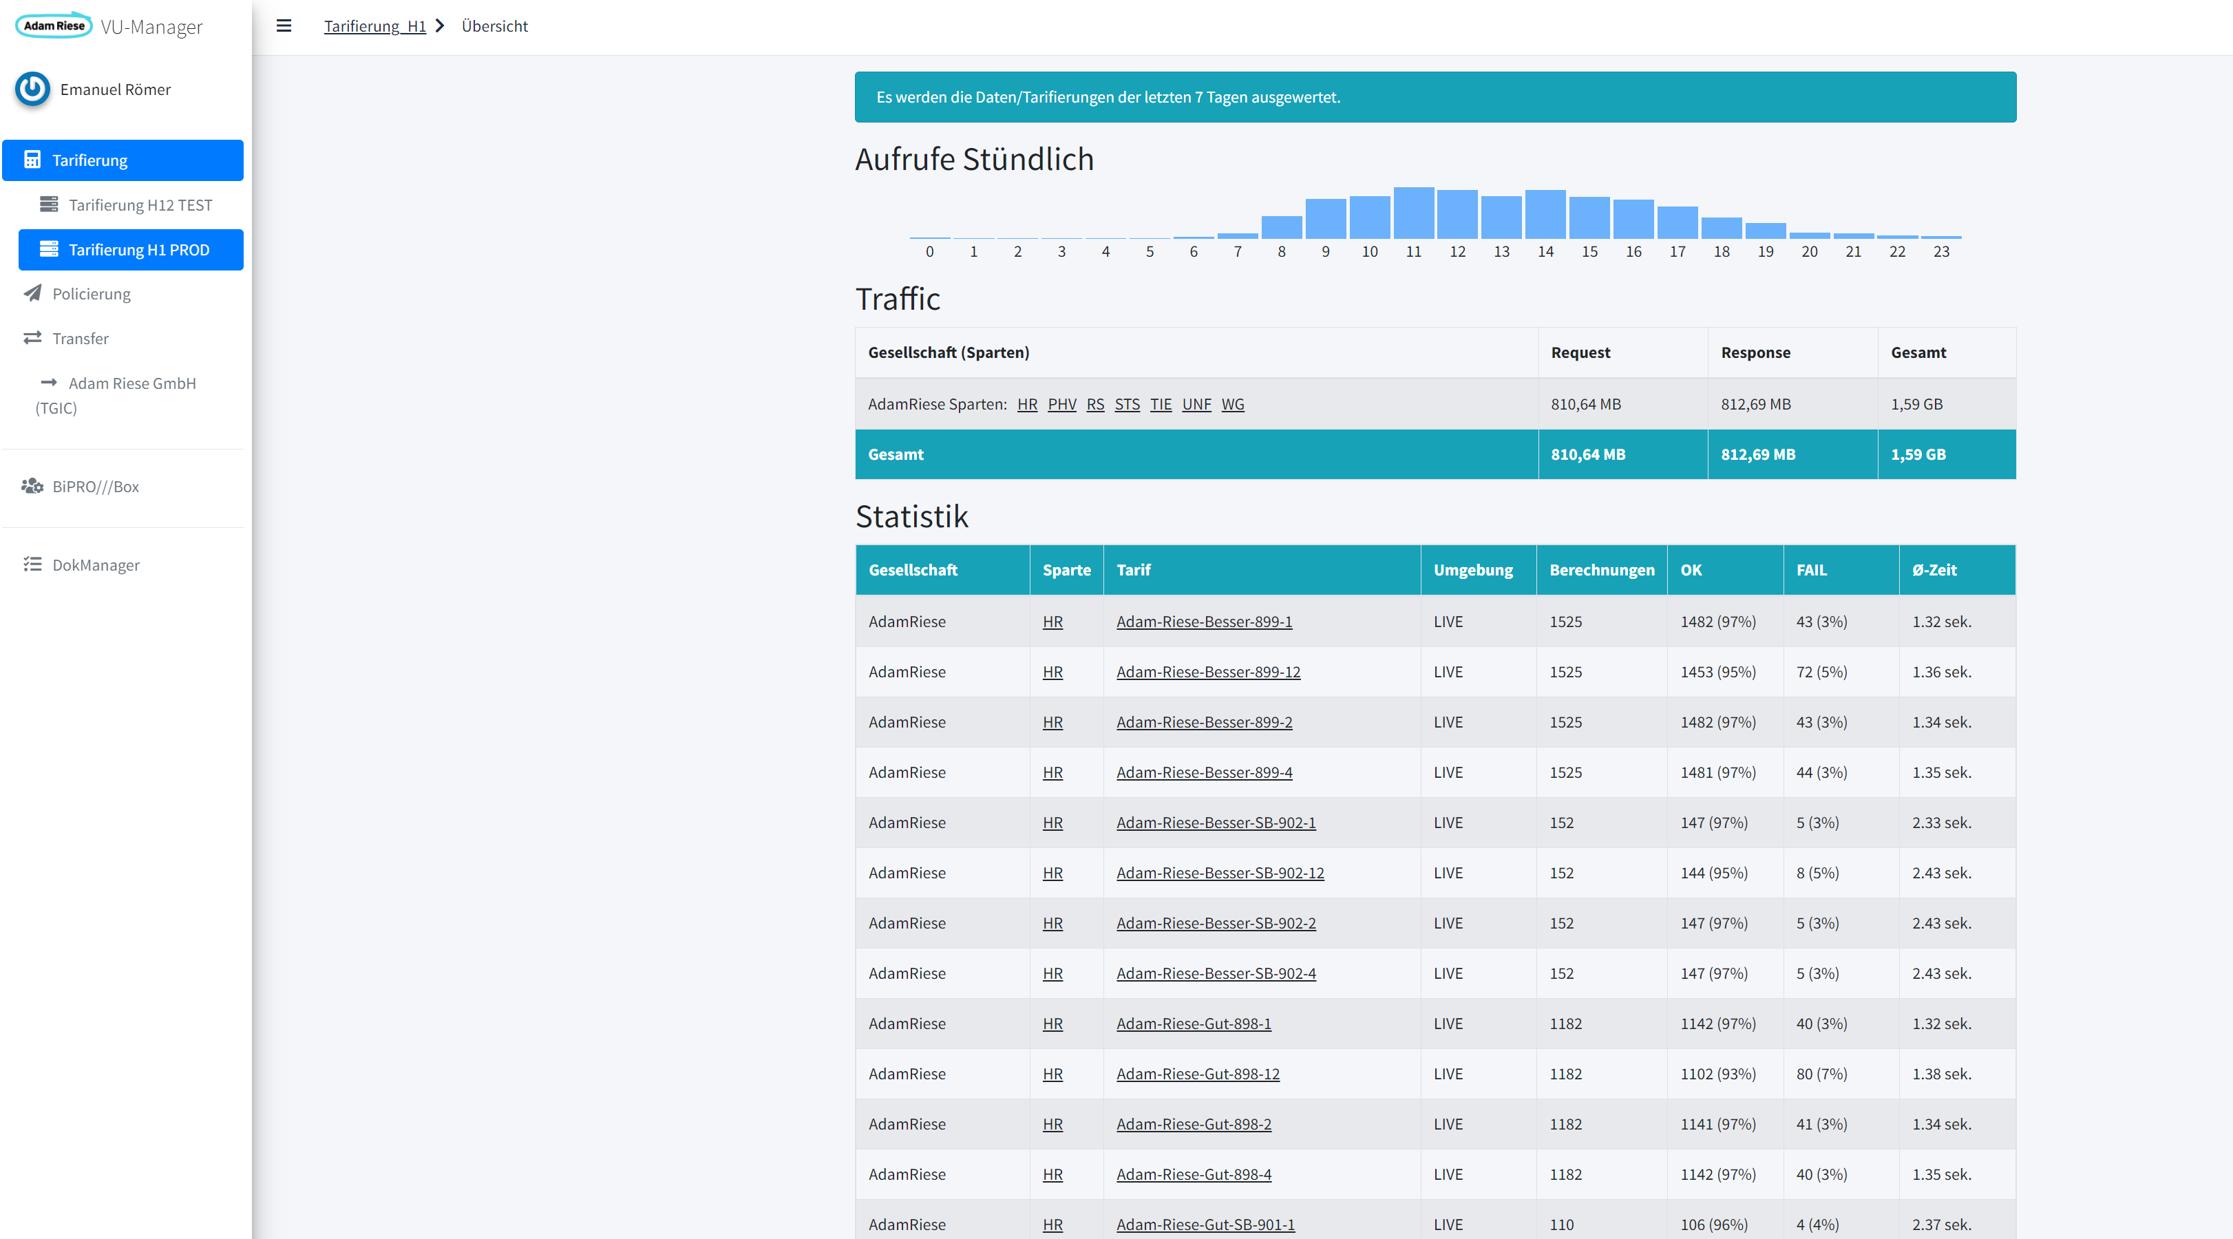Toggle the hamburger sidebar menu icon
This screenshot has height=1239, width=2233.
tap(284, 26)
